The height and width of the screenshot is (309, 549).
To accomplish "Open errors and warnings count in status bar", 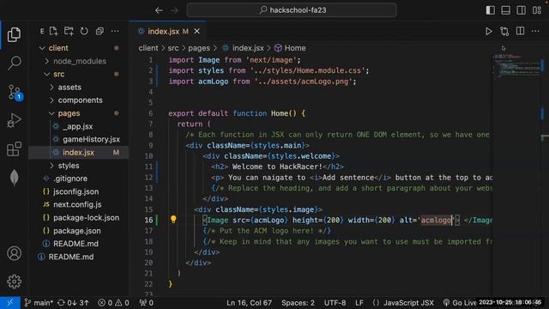I will (113, 303).
